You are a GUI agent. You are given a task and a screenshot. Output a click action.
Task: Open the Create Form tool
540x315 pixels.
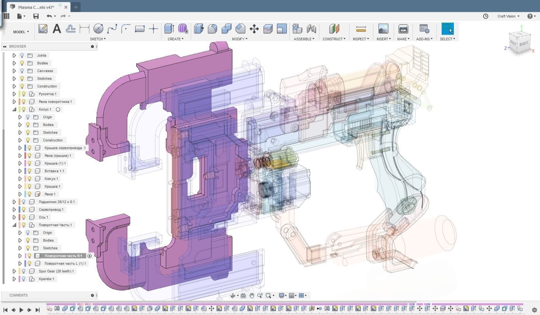(183, 29)
